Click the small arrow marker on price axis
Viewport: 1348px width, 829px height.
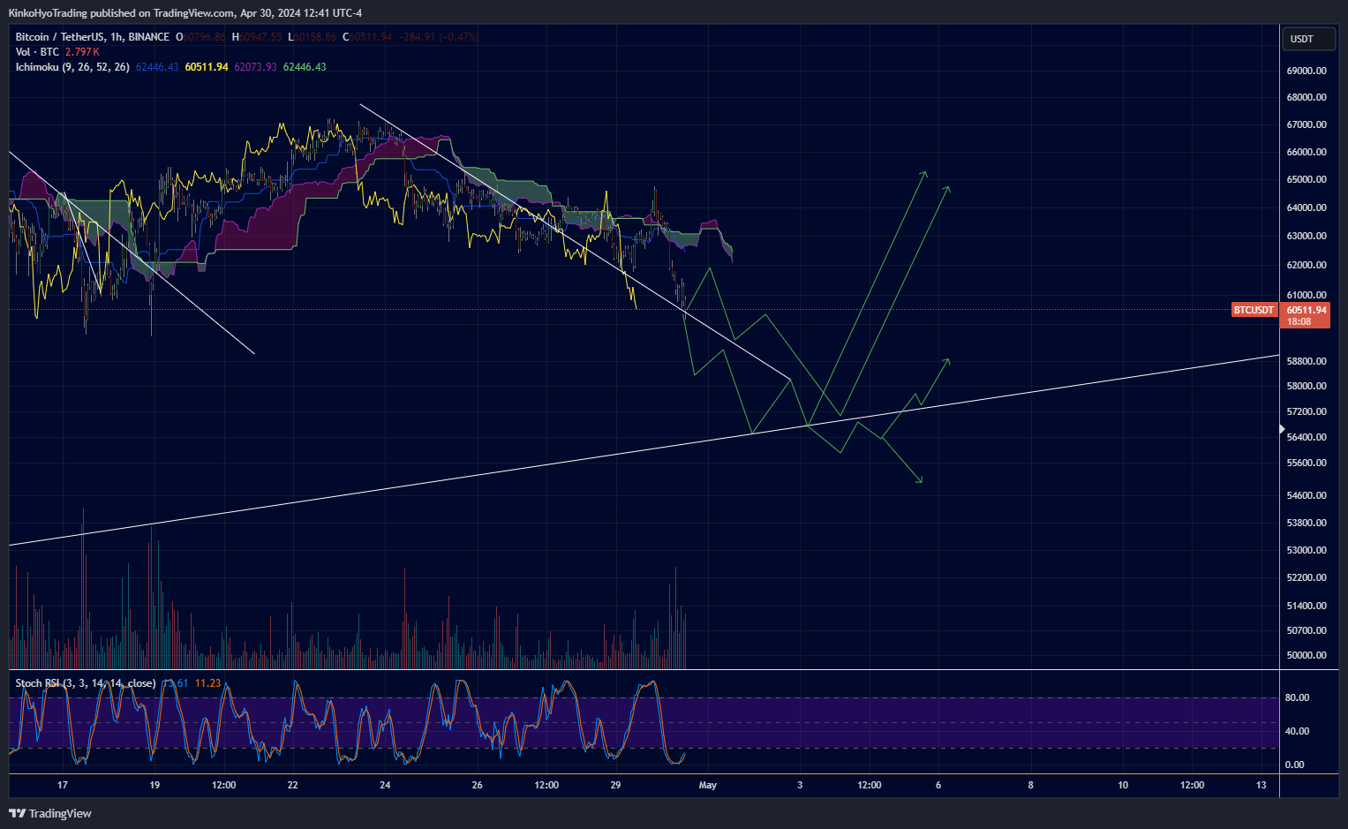[1283, 429]
